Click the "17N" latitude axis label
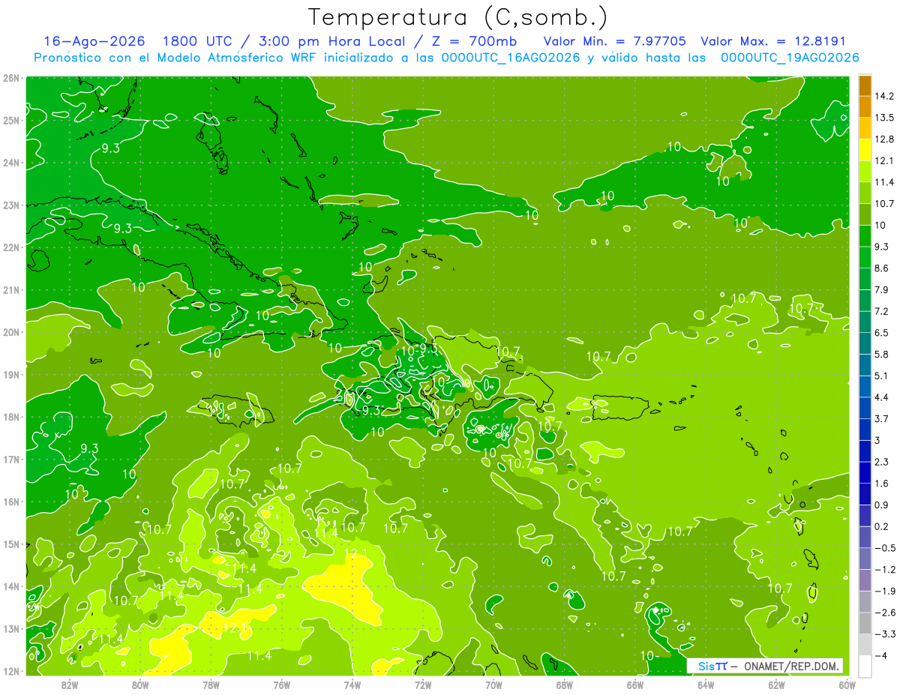 11,459
